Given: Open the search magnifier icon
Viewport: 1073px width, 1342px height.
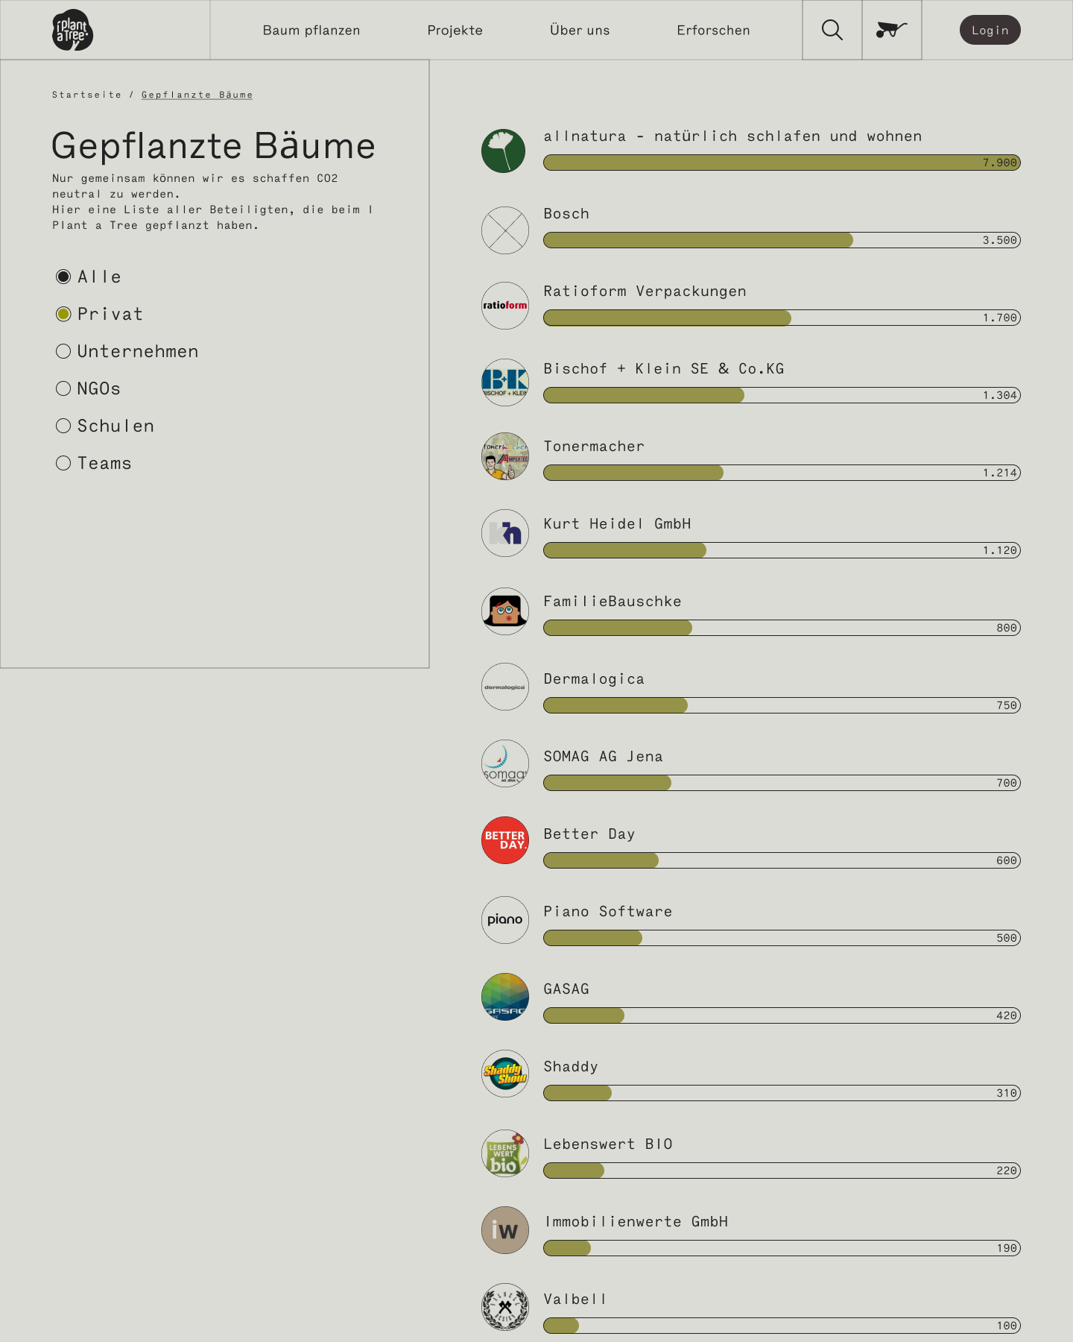Looking at the screenshot, I should click(832, 30).
